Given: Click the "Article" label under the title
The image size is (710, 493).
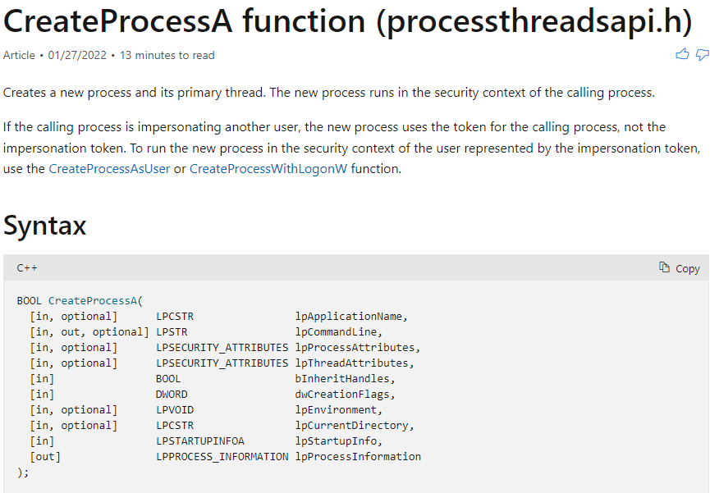Looking at the screenshot, I should coord(19,55).
